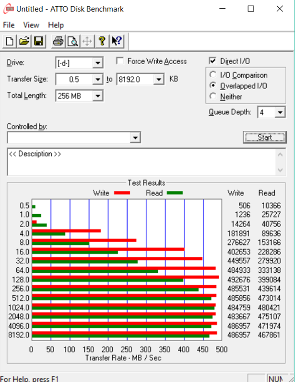Open the Drive dropdown list
This screenshot has height=382, width=295.
click(98, 63)
